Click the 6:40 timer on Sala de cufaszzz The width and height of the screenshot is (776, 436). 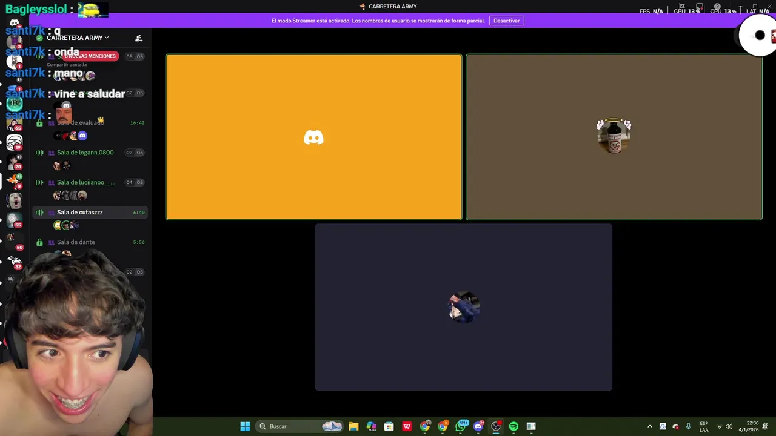point(139,213)
